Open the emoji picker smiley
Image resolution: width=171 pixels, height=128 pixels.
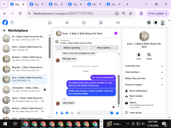click(x=111, y=113)
